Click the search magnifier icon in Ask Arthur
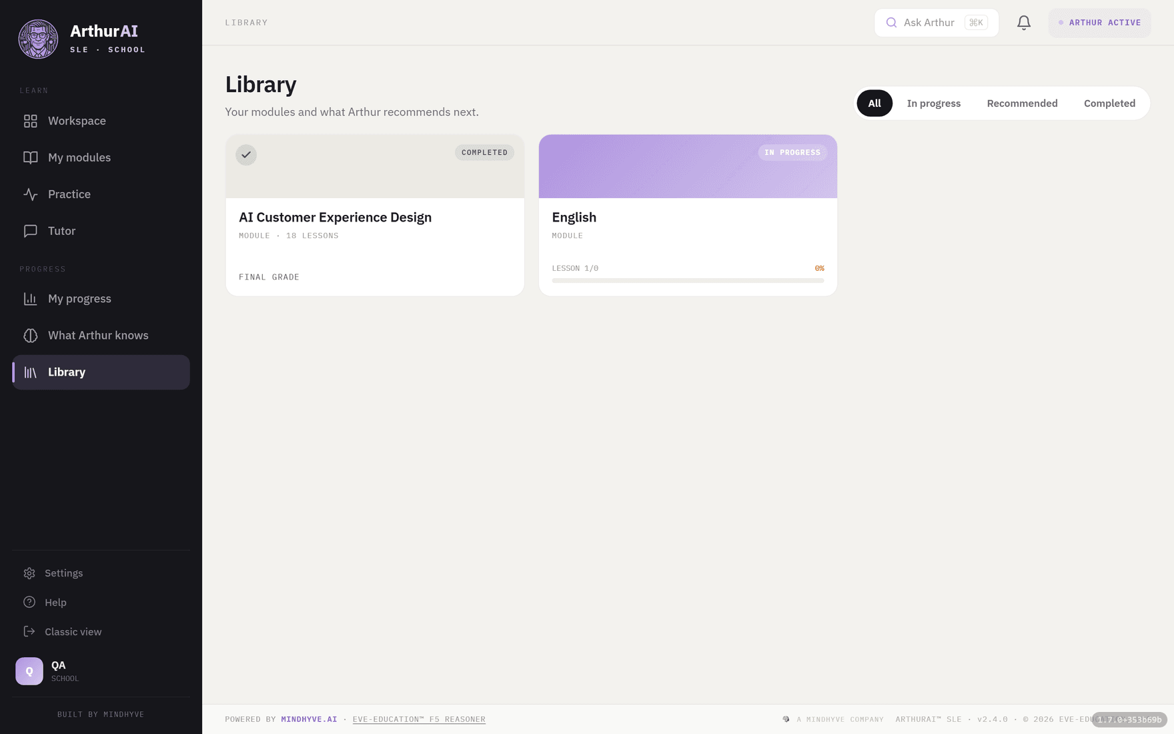1174x734 pixels. coord(891,23)
